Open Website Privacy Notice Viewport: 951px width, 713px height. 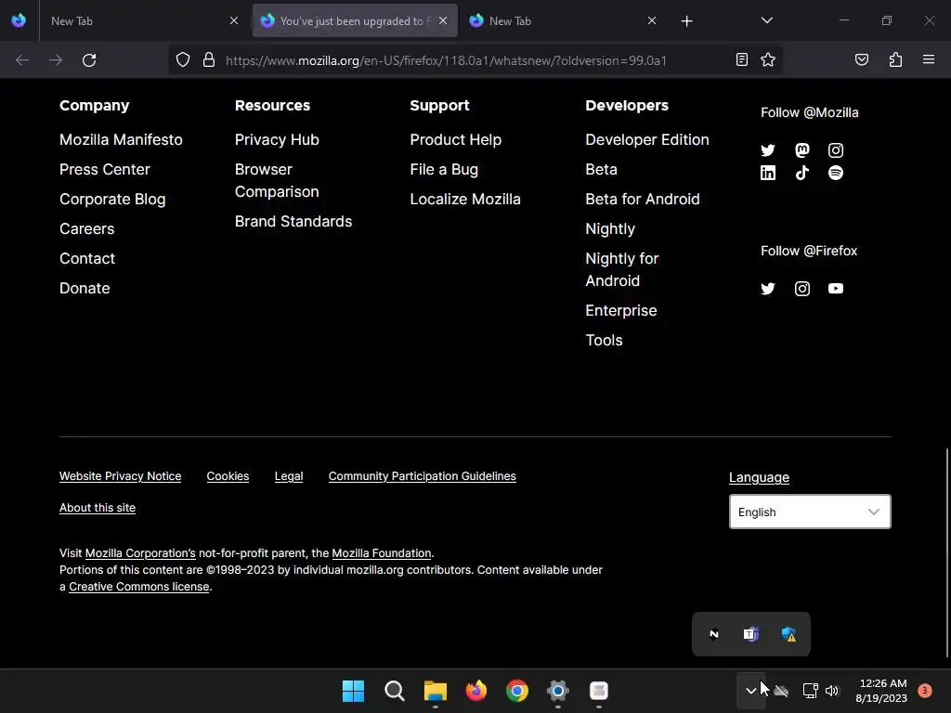click(120, 476)
